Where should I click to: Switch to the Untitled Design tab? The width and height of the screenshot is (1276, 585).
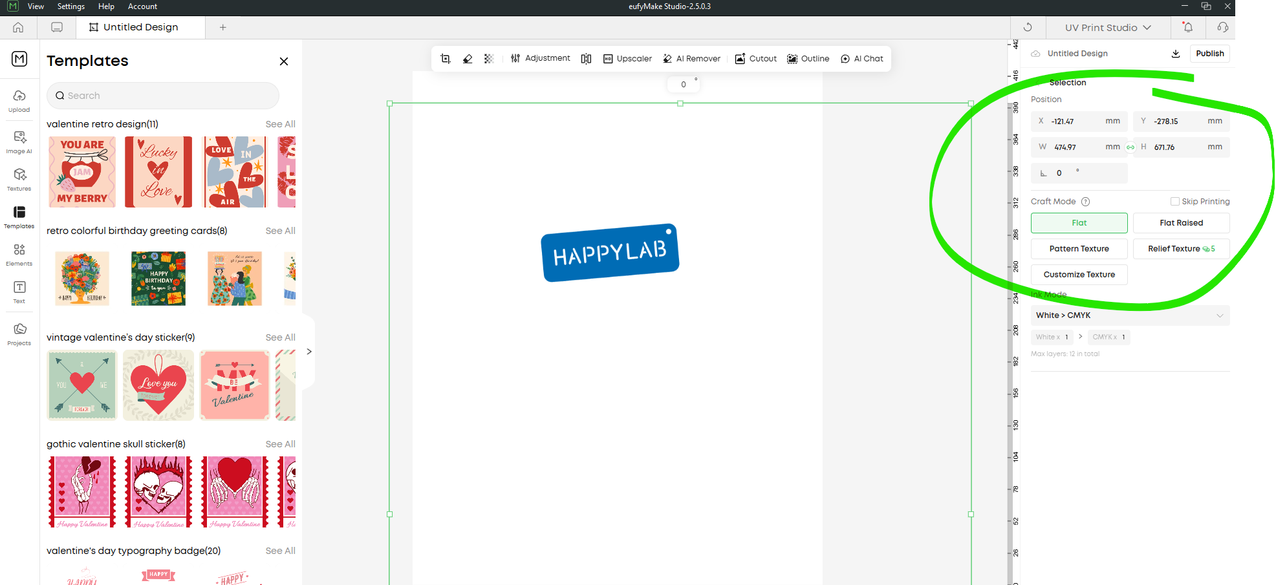tap(140, 27)
